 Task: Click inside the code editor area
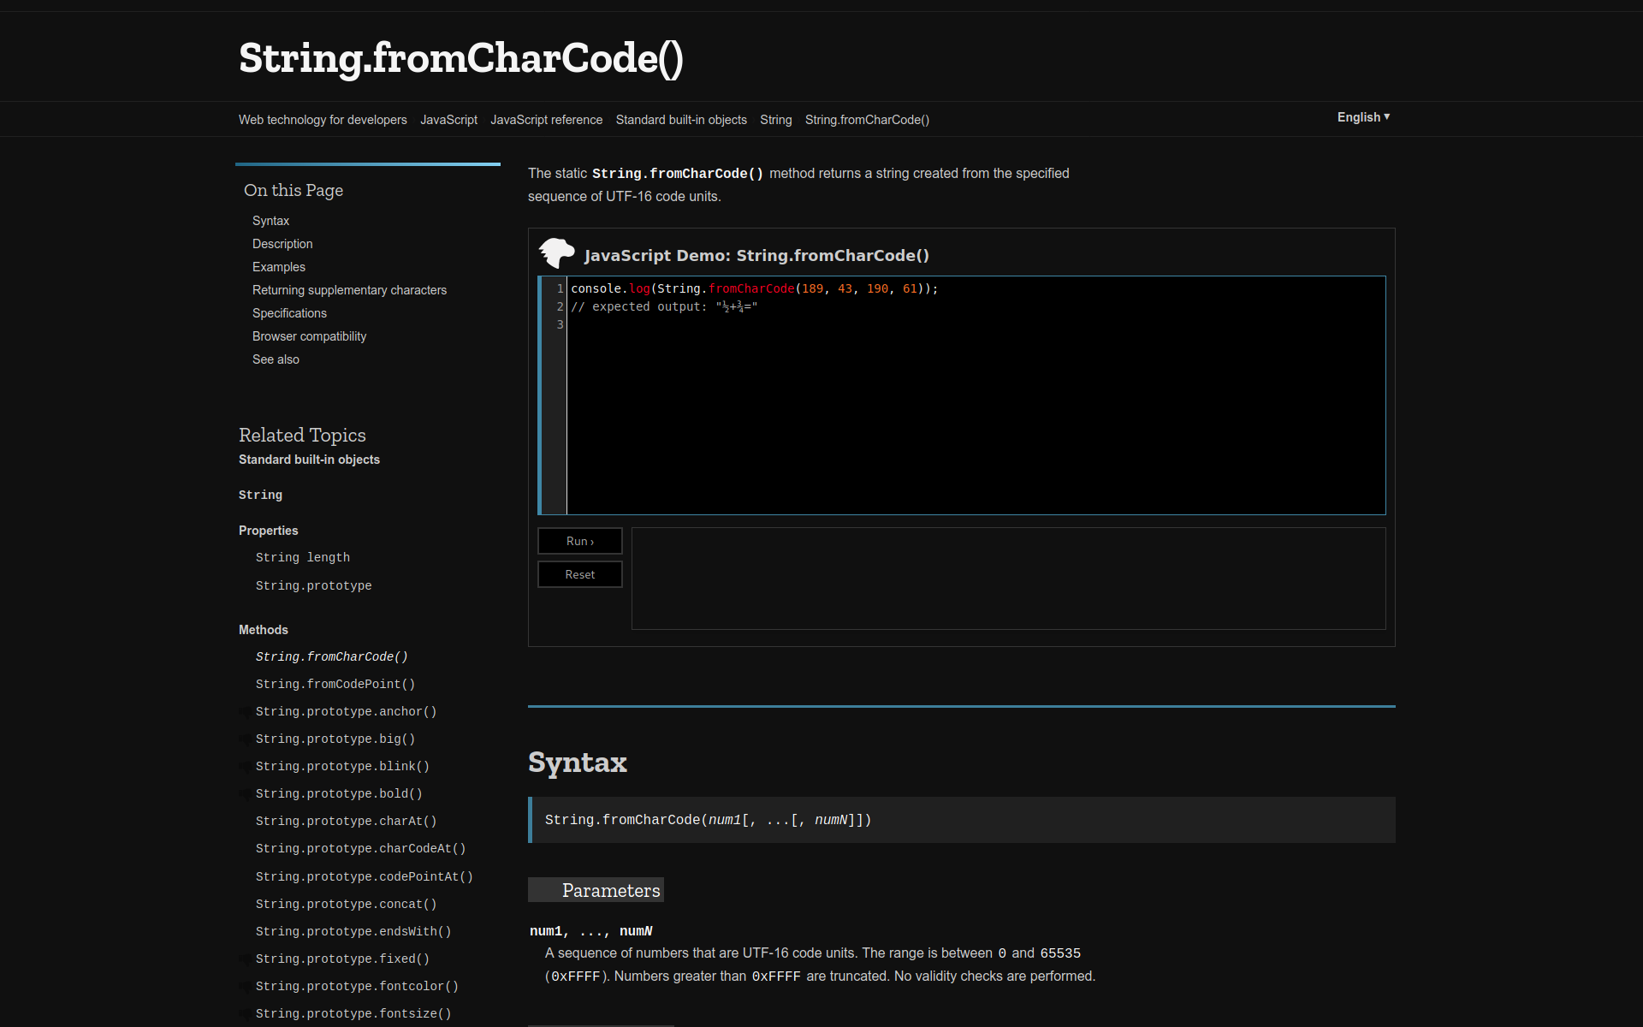pyautogui.click(x=976, y=395)
